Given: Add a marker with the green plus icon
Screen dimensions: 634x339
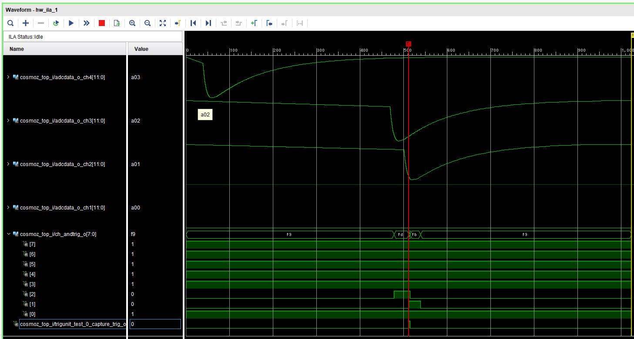Looking at the screenshot, I should pyautogui.click(x=254, y=23).
